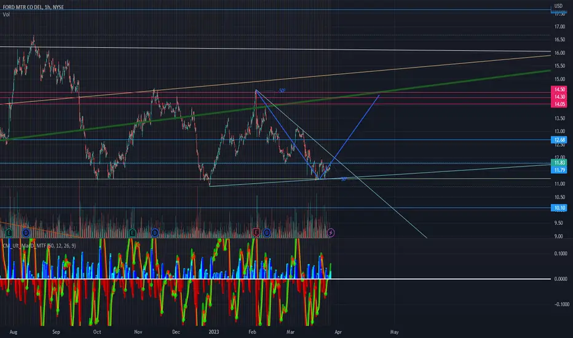
Task: Open the green earnings marker in early August
Action: (x=9, y=232)
